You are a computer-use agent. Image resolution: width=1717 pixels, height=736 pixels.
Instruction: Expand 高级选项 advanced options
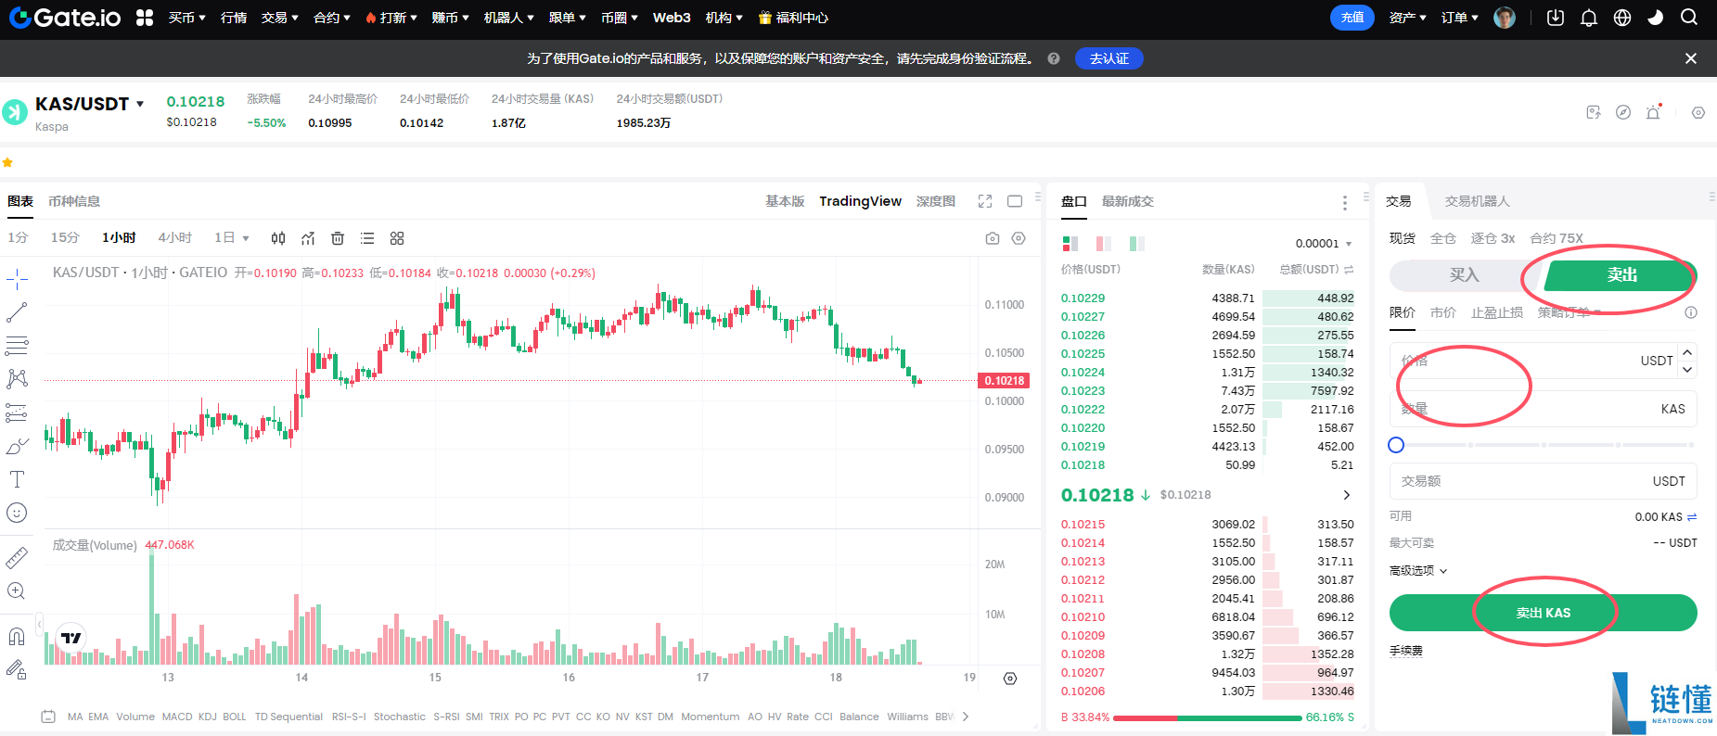pyautogui.click(x=1418, y=571)
